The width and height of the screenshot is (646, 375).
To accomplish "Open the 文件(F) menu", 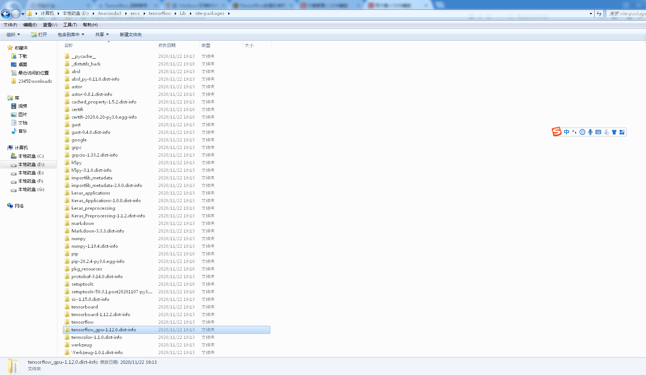I will 10,25.
